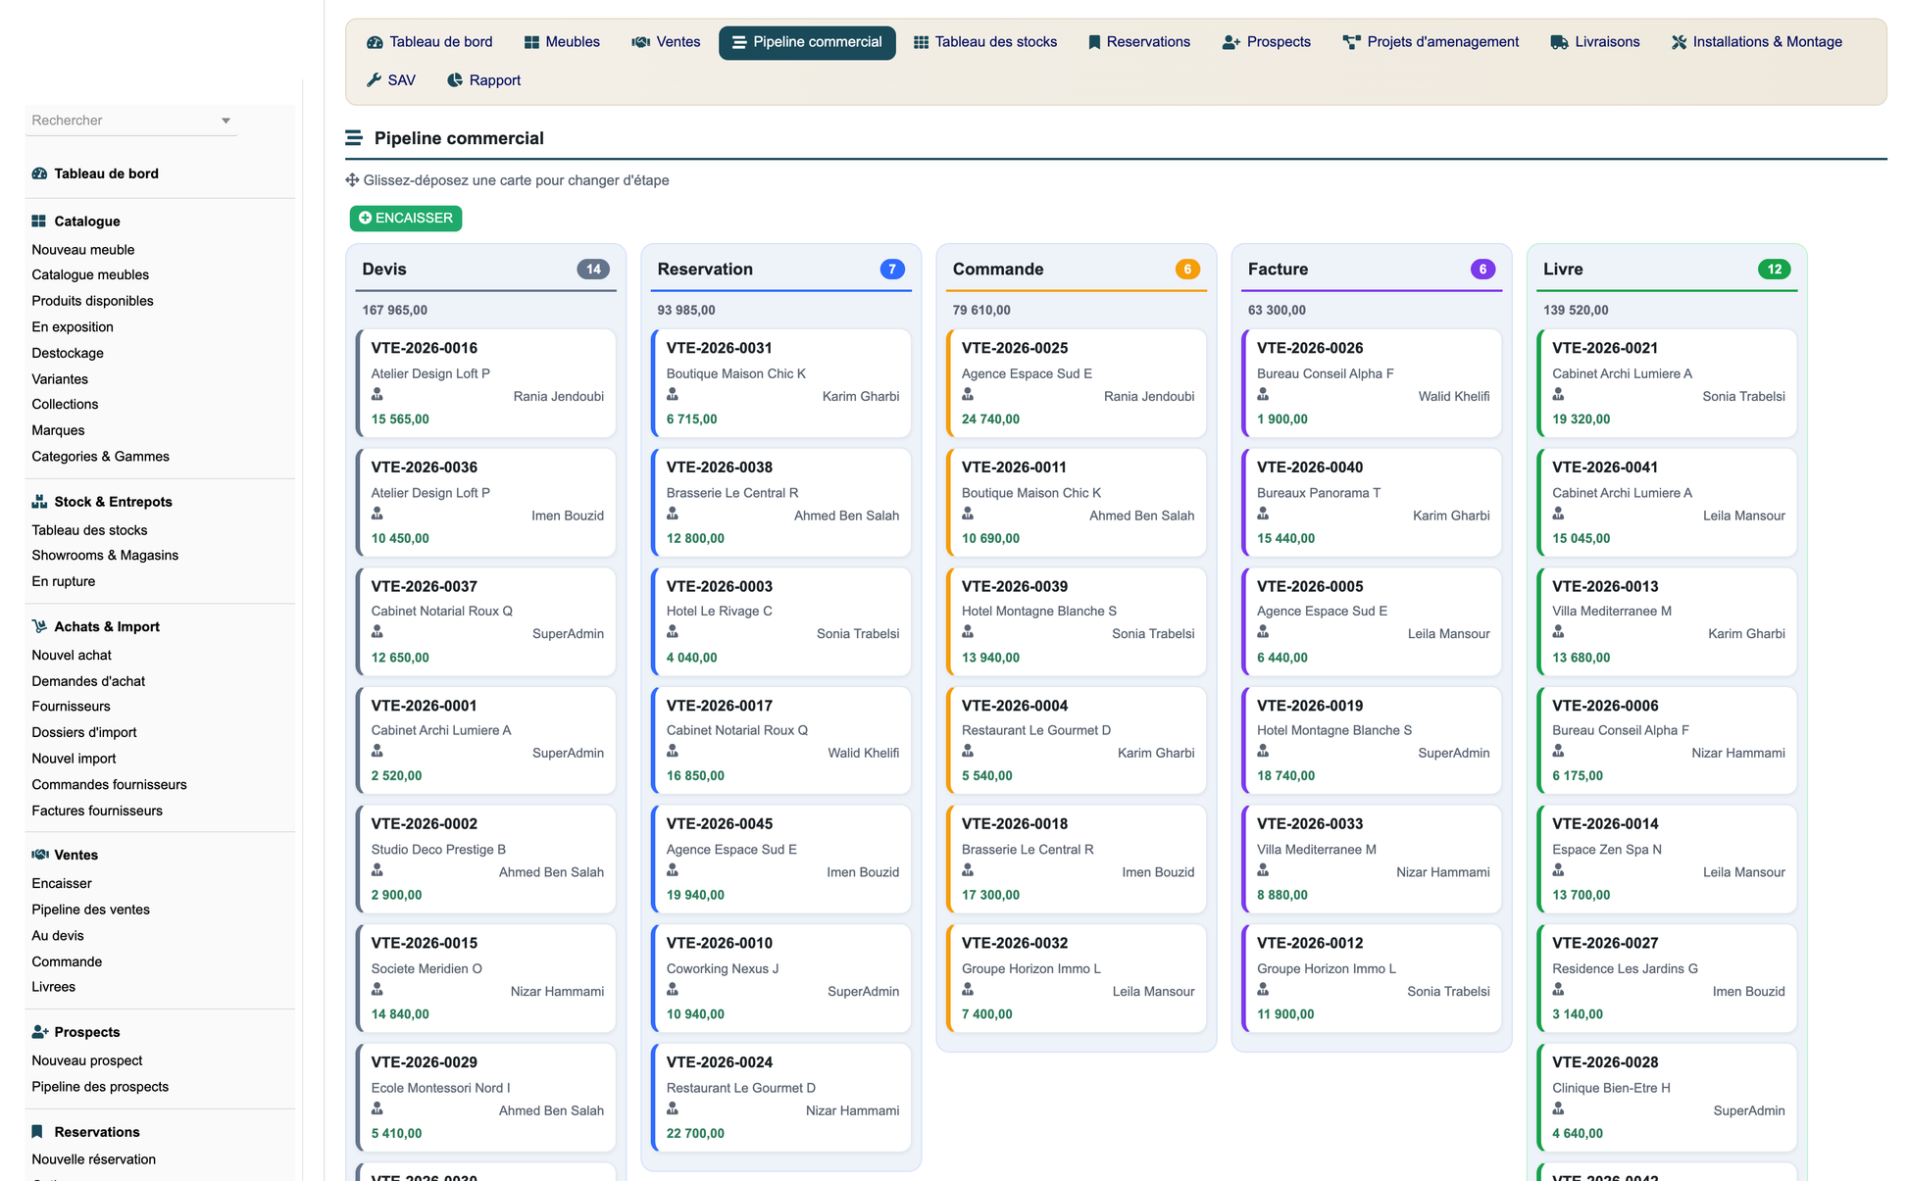Open card VTE-2026-0025 in Commande column
The height and width of the screenshot is (1181, 1908).
pos(1077,383)
